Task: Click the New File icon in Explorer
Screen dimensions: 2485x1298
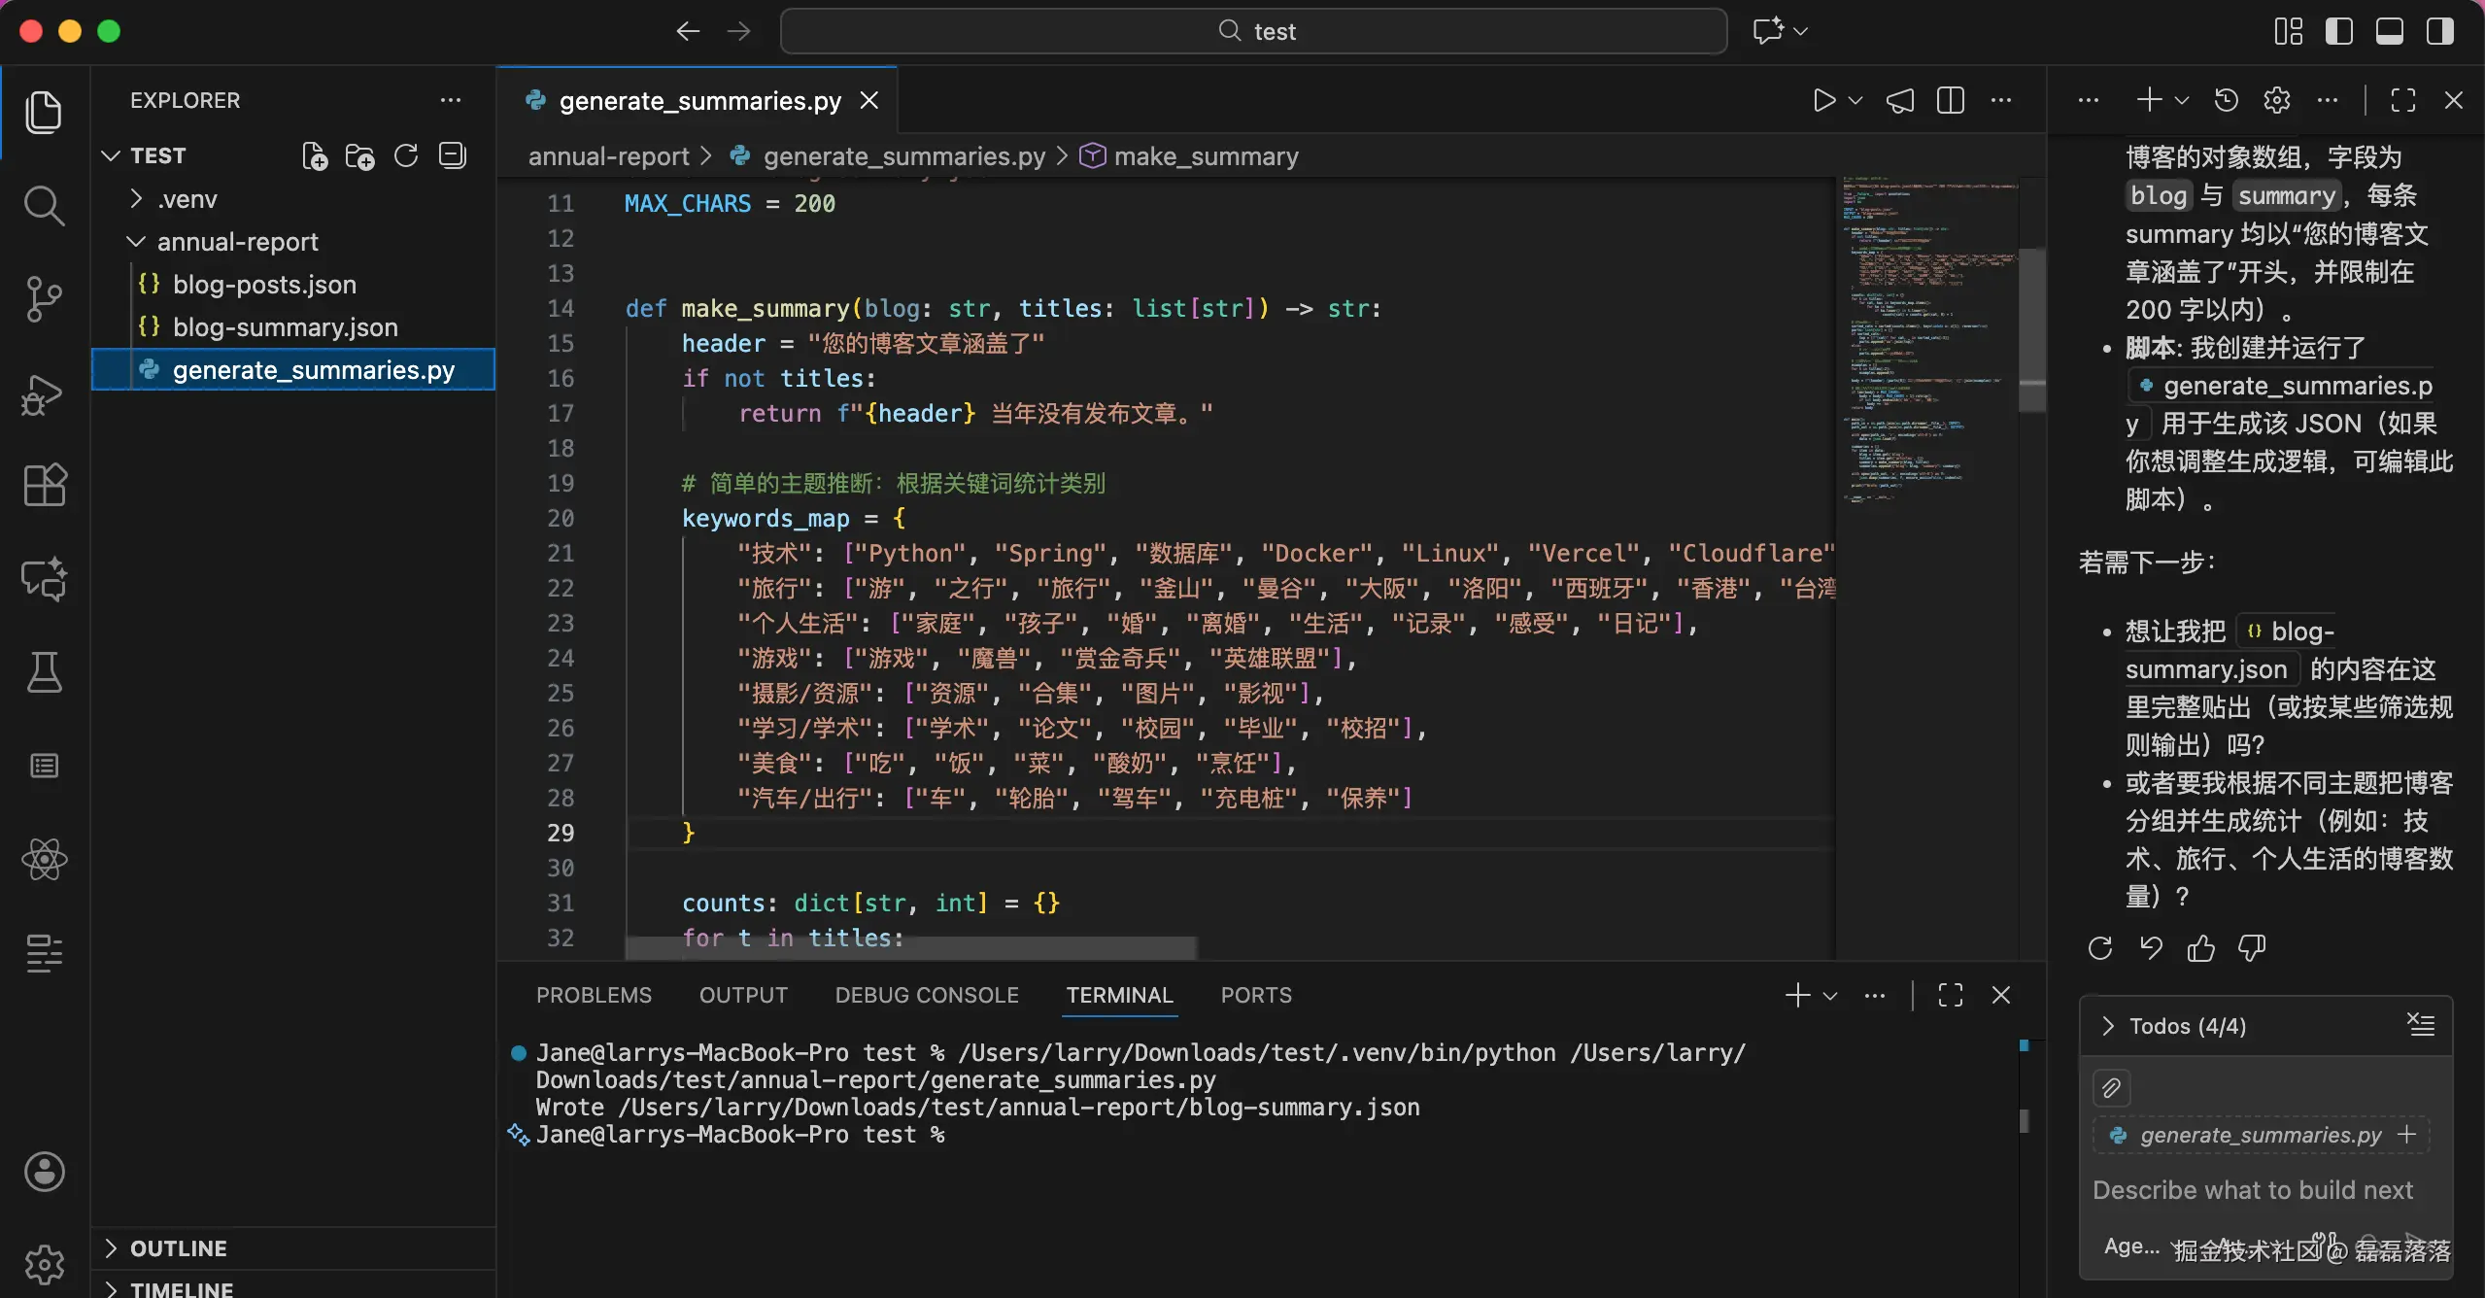Action: 314,156
